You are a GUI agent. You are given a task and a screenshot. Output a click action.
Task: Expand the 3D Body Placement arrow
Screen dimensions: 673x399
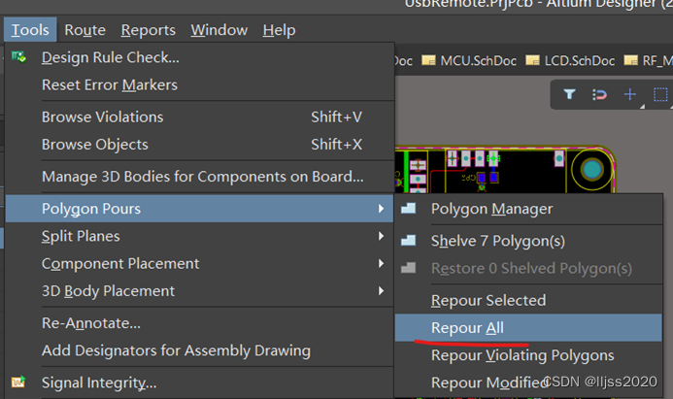(381, 291)
